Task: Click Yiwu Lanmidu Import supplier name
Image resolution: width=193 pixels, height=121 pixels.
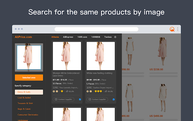Action: pos(69,88)
